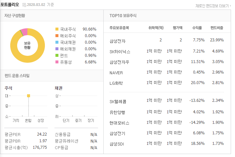Click the 2020.03.02 기준 date text

(x=41, y=5)
